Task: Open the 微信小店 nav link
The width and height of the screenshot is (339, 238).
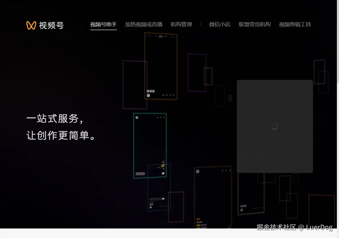Action: (220, 25)
